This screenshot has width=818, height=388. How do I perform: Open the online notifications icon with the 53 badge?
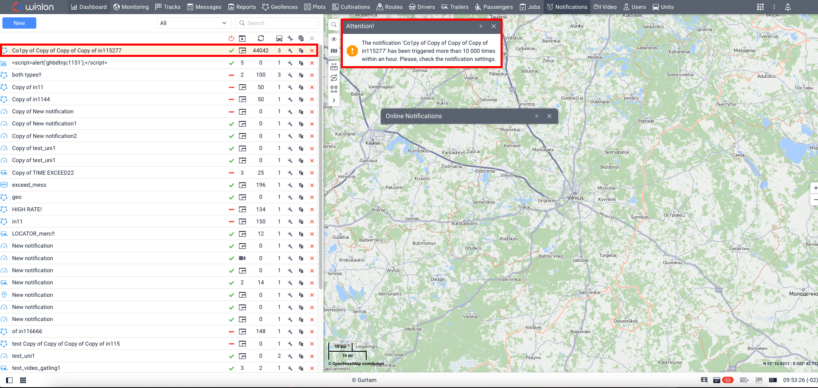pos(717,380)
